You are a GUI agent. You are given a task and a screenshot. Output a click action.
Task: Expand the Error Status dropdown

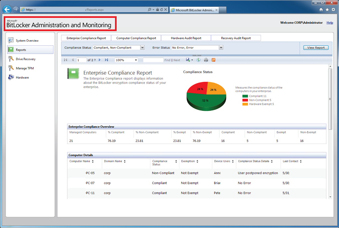(221, 48)
